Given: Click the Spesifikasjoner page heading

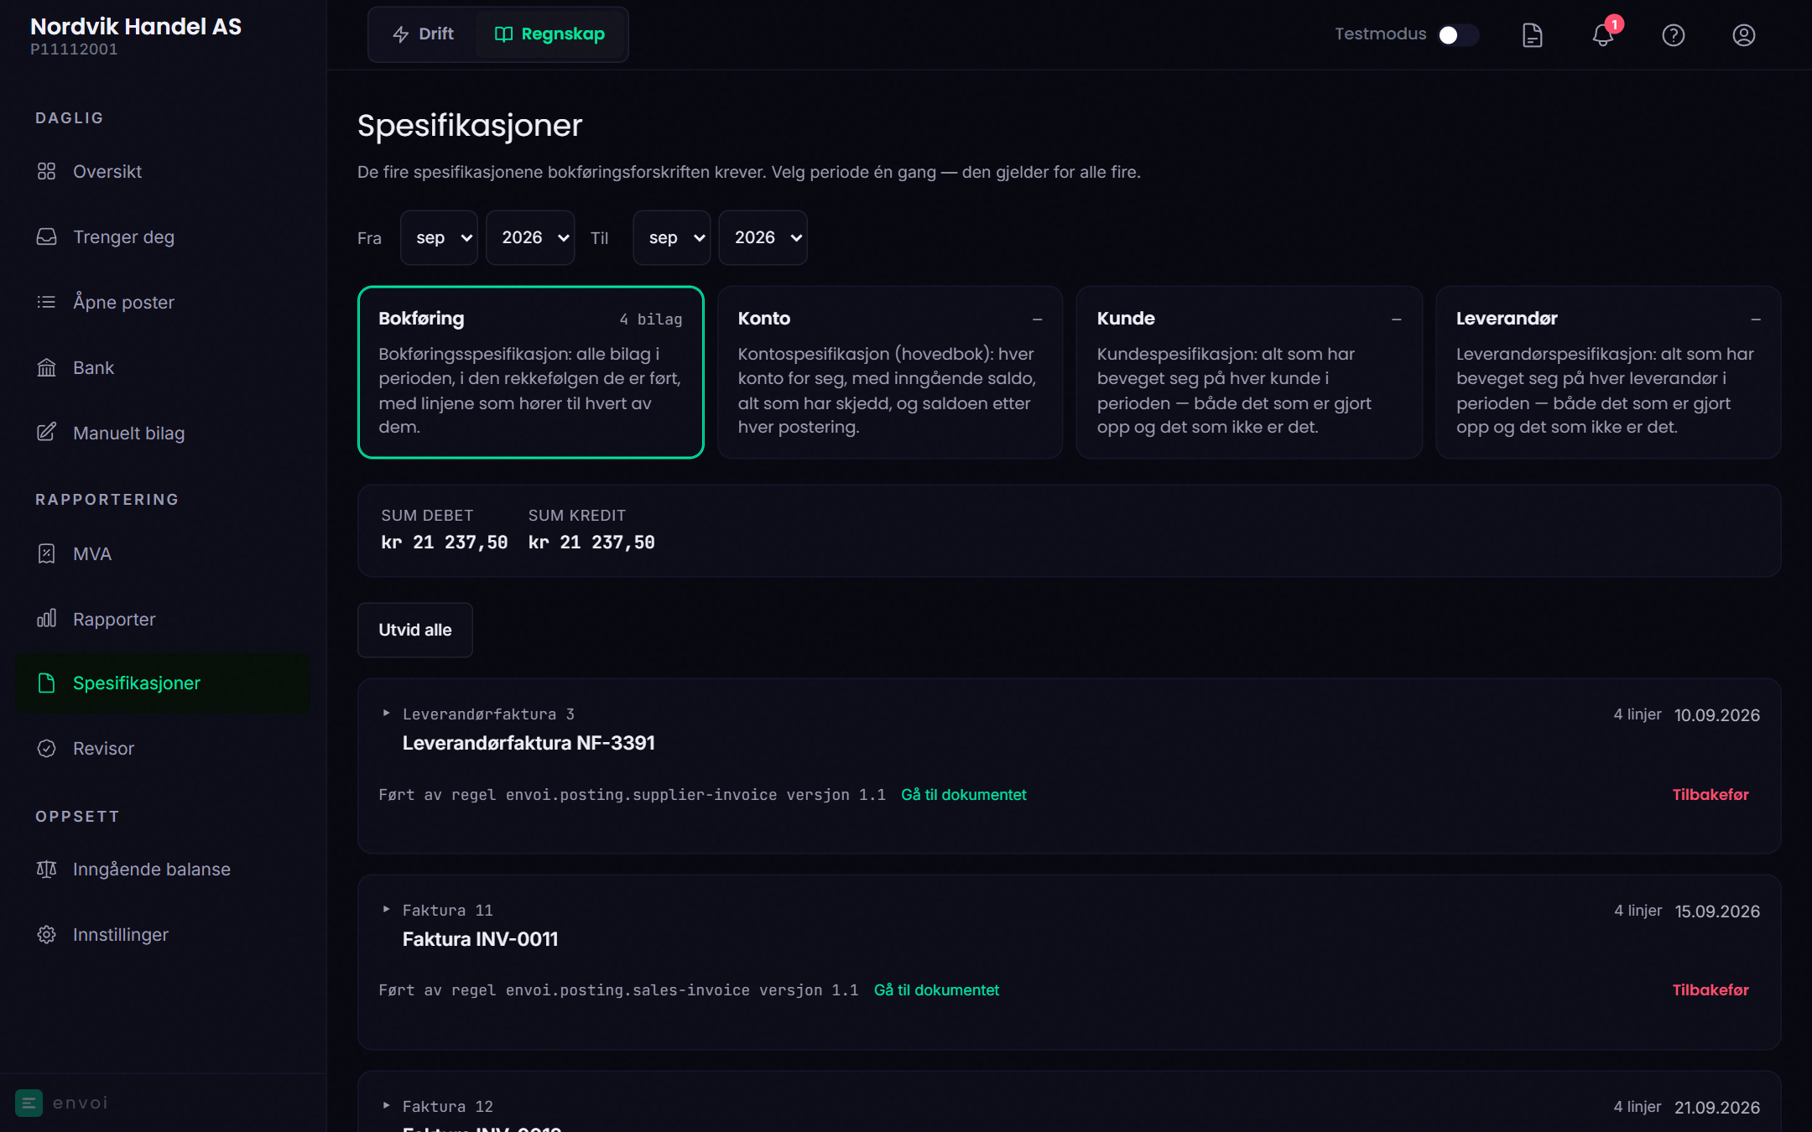Looking at the screenshot, I should pos(470,126).
